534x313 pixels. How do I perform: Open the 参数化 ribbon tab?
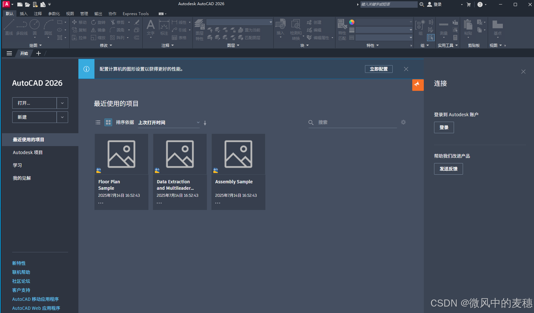pyautogui.click(x=54, y=13)
